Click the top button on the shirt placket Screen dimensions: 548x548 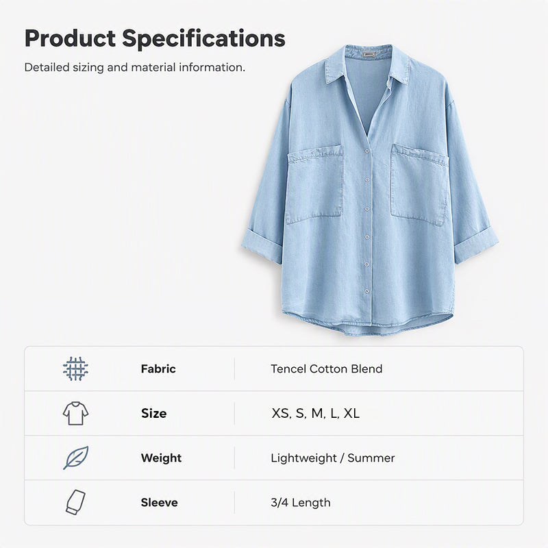tap(367, 151)
